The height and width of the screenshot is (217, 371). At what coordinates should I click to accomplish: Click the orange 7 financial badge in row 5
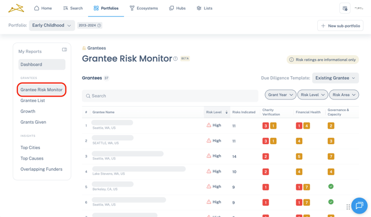point(307,187)
